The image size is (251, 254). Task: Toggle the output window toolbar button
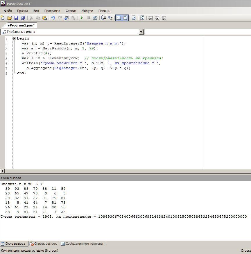(x=119, y=18)
